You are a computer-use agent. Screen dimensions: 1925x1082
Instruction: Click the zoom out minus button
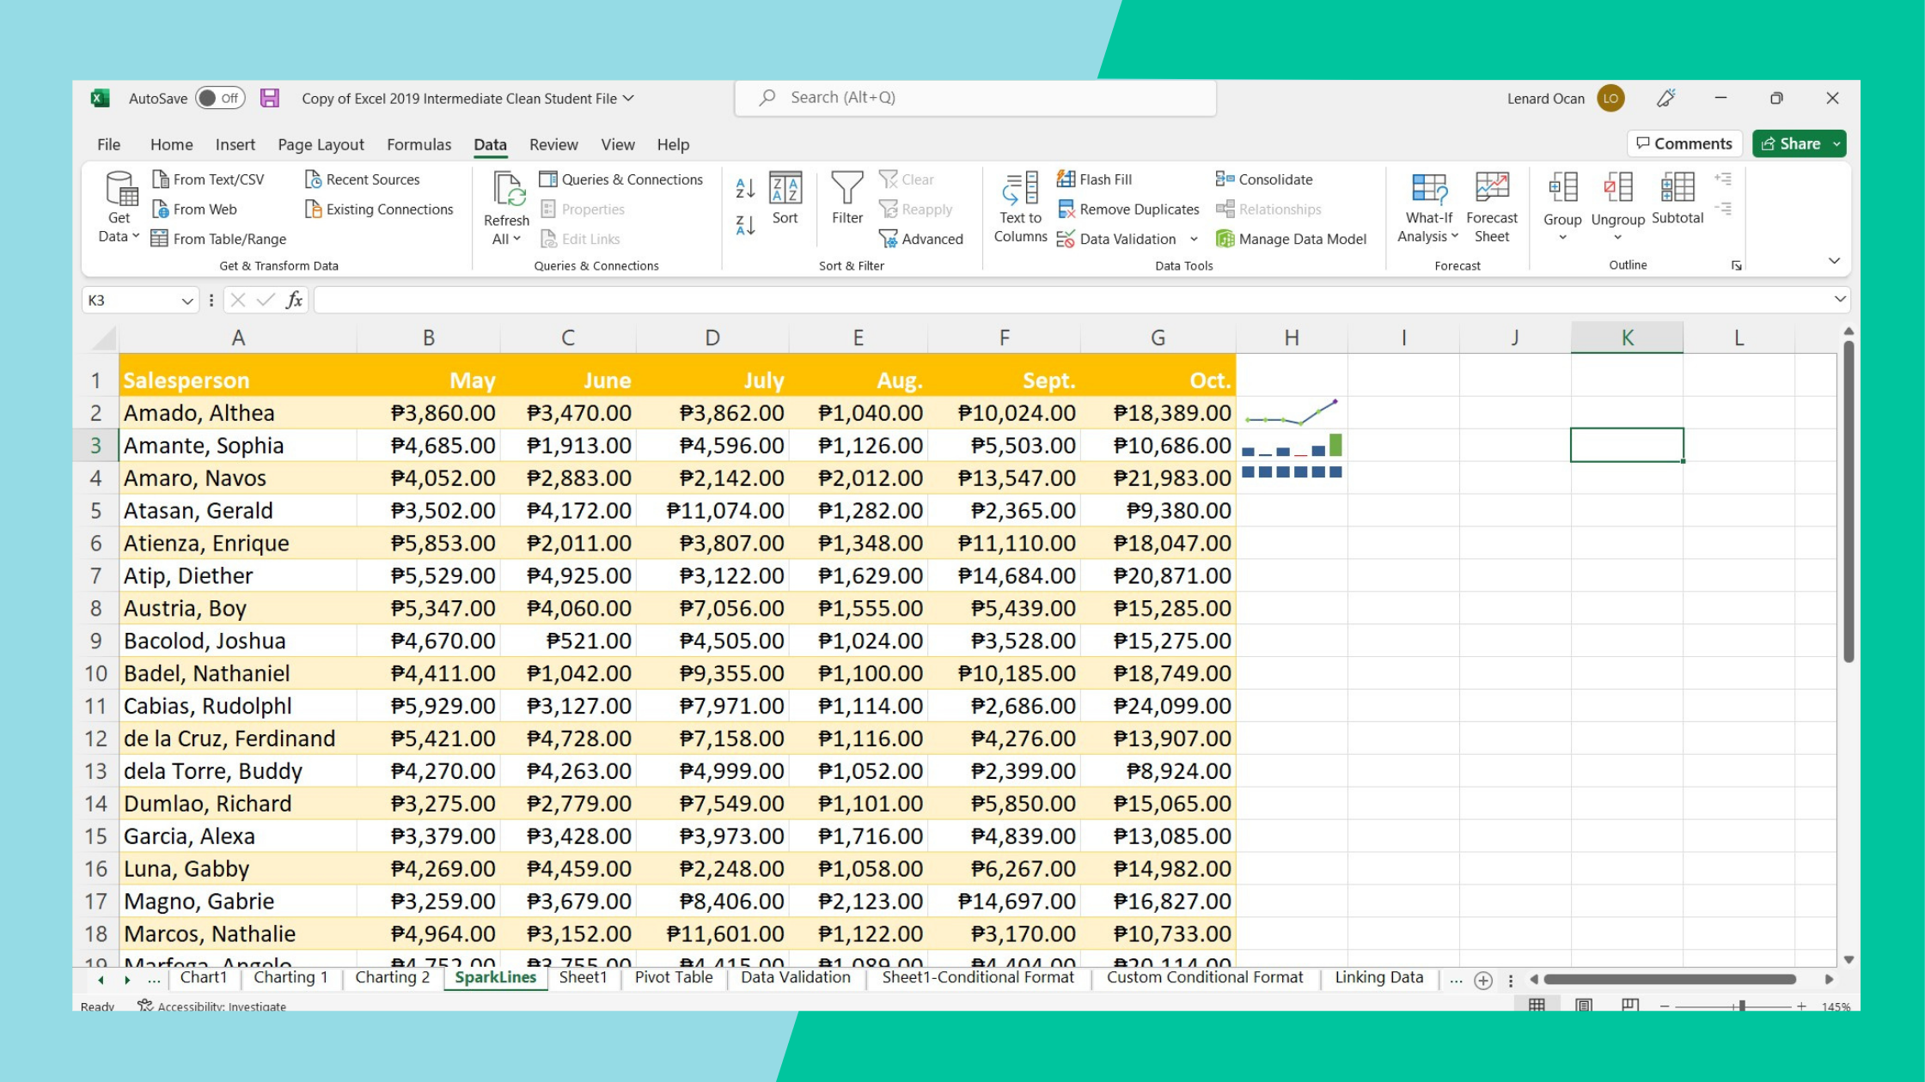1665,1006
